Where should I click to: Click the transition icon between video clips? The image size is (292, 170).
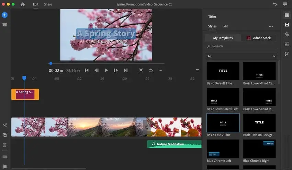click(x=147, y=127)
